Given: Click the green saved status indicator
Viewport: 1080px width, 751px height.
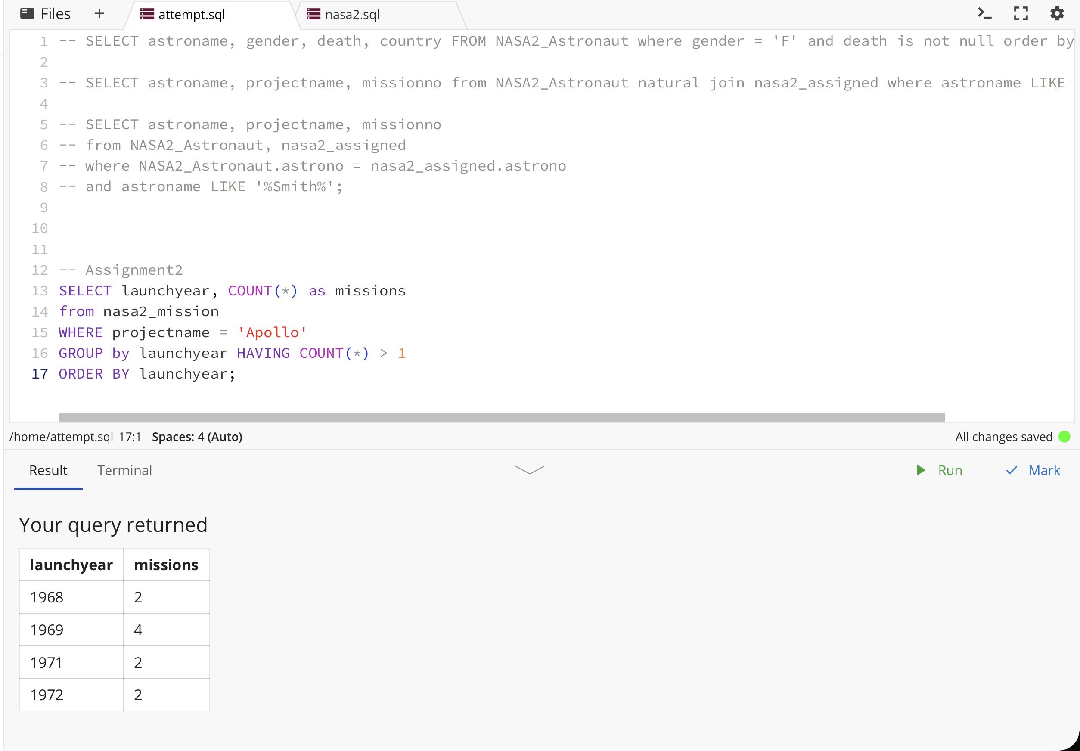Looking at the screenshot, I should click(1064, 436).
